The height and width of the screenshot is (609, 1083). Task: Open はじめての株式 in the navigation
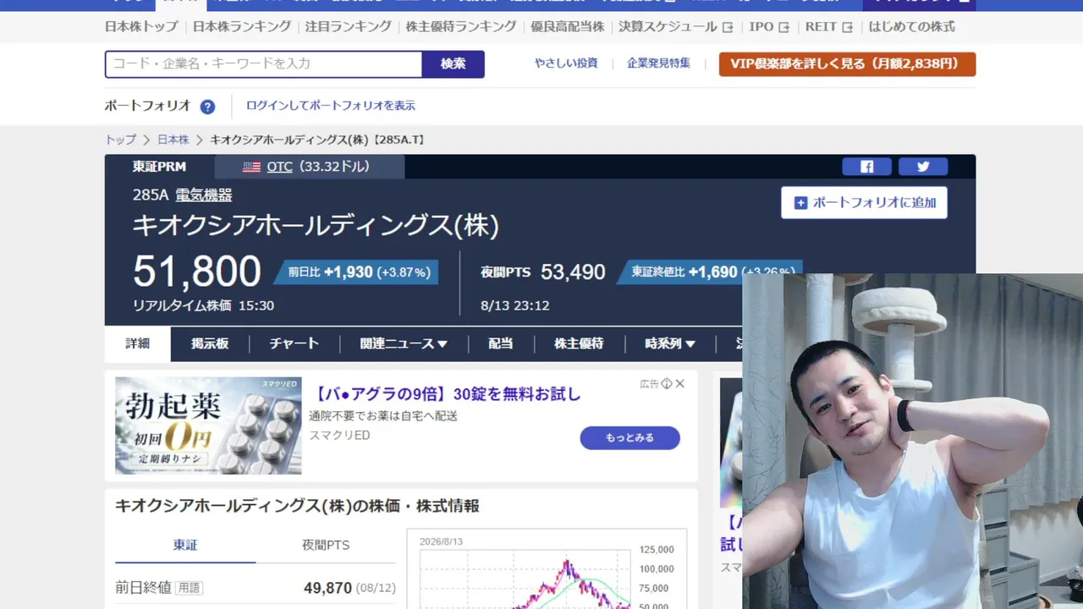tap(912, 27)
